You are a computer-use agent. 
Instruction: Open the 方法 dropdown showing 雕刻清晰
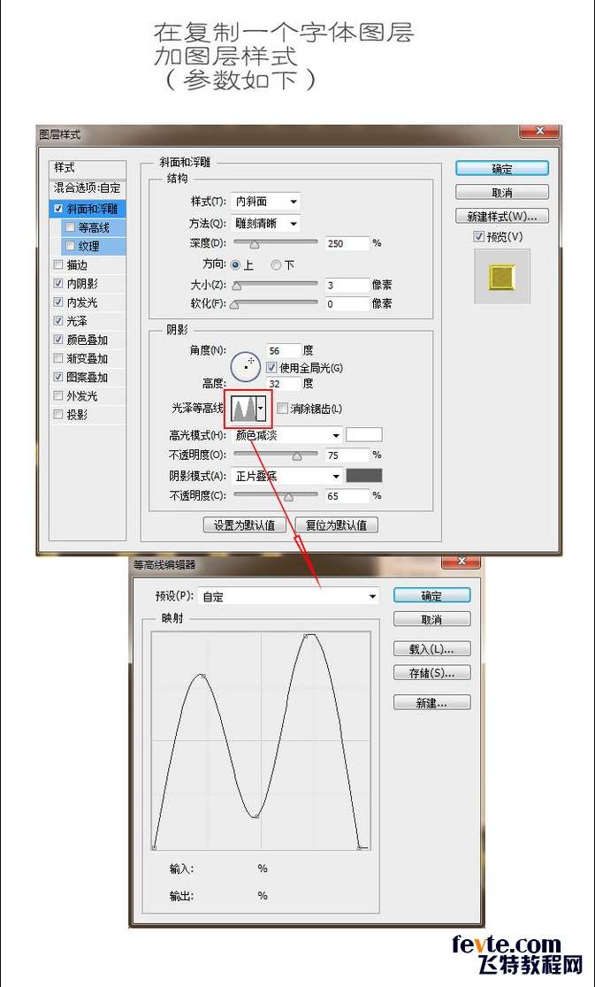coord(265,224)
